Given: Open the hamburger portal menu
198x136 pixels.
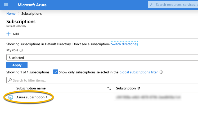Looking at the screenshot, I should coord(6,5).
